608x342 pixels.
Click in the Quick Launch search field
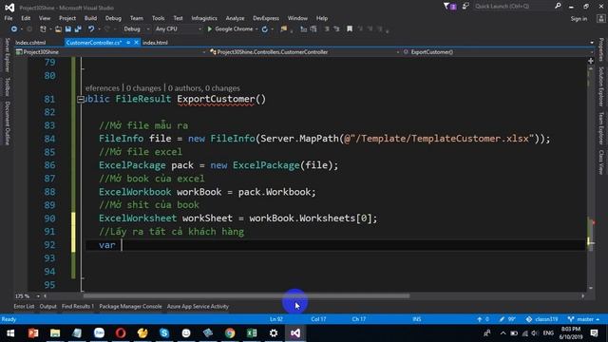pos(514,7)
